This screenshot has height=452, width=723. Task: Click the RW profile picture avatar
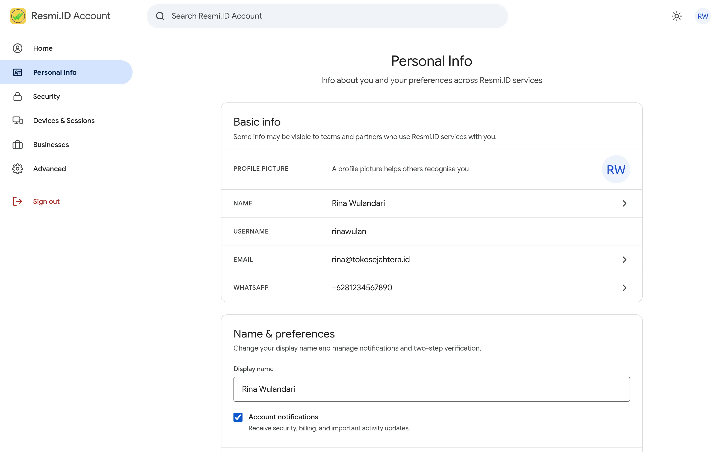pos(616,169)
